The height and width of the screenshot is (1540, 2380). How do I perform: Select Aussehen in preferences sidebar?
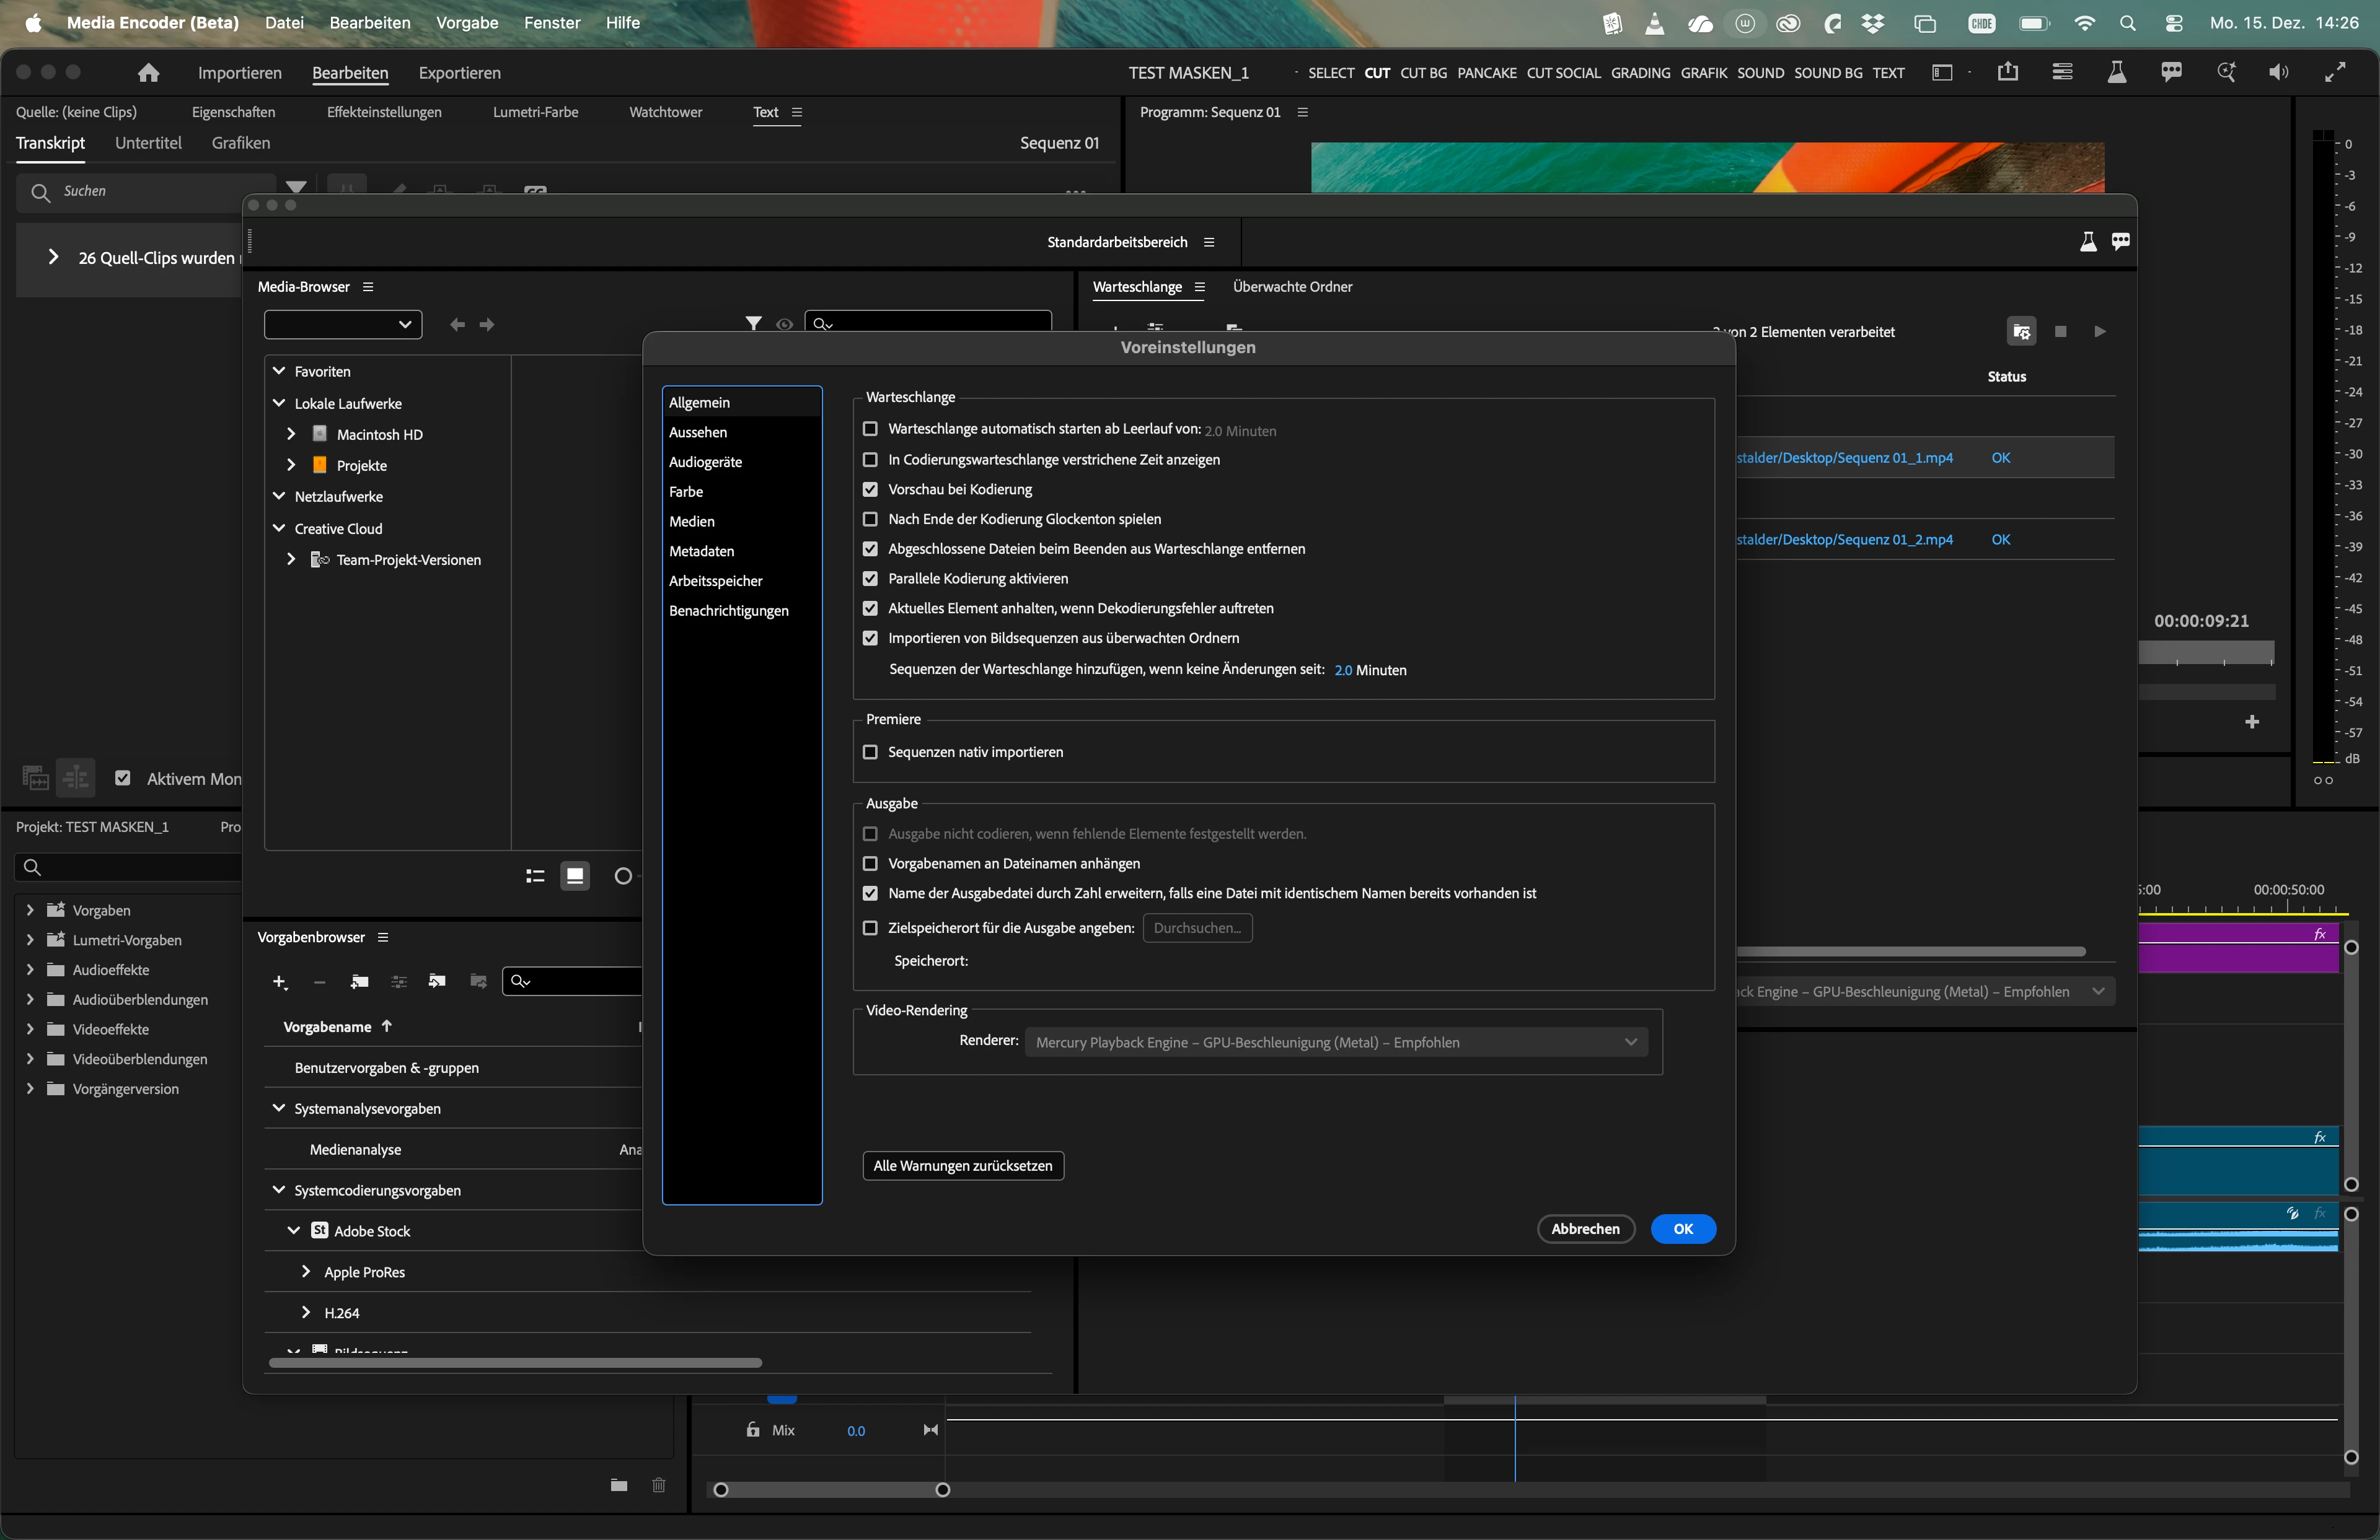coord(698,433)
